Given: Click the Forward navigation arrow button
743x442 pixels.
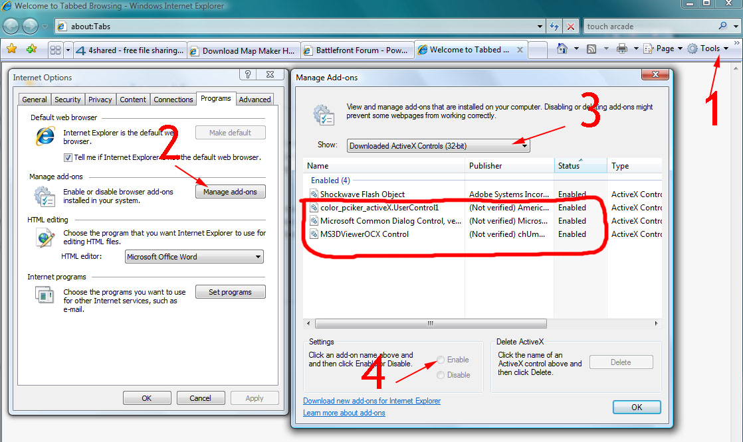Looking at the screenshot, I should coord(30,26).
